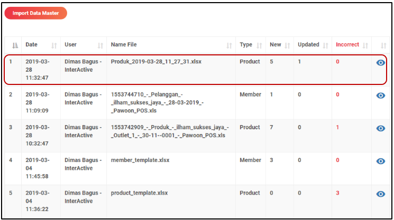Image resolution: width=394 pixels, height=220 pixels.
Task: Click eye icon for row 3 product import
Action: pyautogui.click(x=380, y=128)
